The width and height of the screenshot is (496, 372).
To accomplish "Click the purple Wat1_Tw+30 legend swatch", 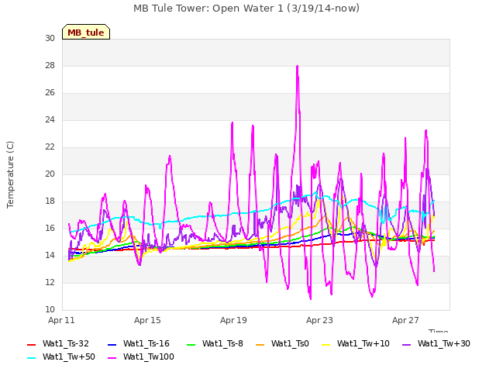I will pos(406,344).
